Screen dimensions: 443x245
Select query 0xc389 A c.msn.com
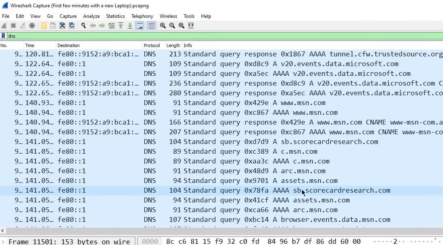coord(221,151)
